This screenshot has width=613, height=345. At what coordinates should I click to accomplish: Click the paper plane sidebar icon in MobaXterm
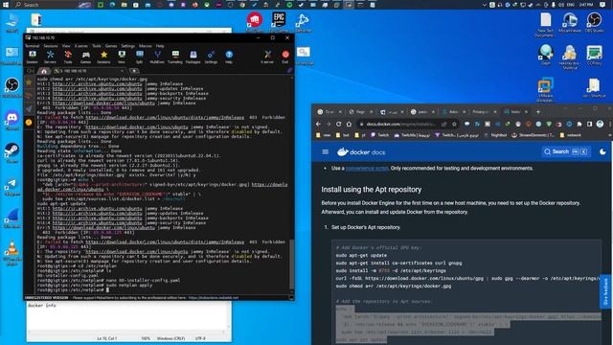coord(29,109)
